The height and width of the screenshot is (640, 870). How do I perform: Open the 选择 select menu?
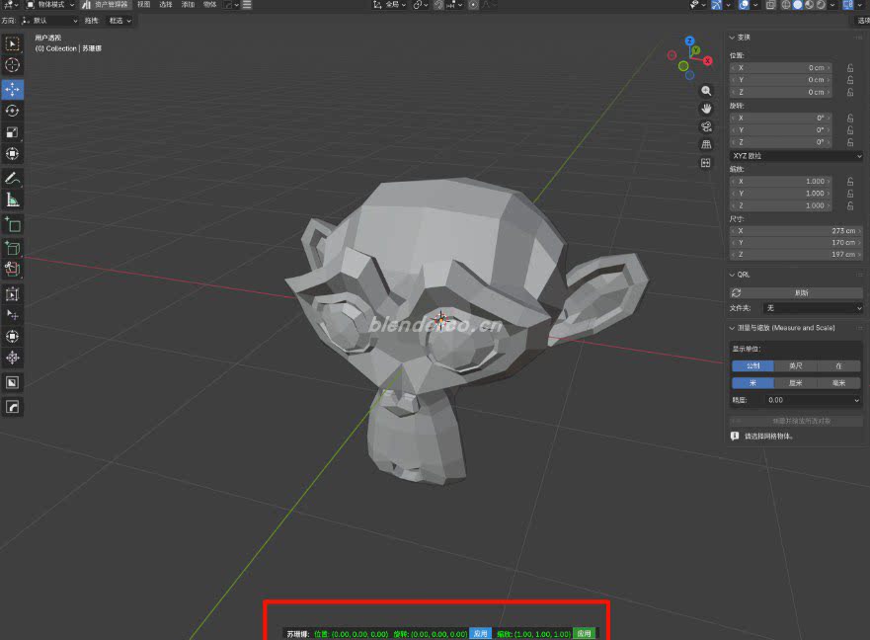click(x=165, y=4)
